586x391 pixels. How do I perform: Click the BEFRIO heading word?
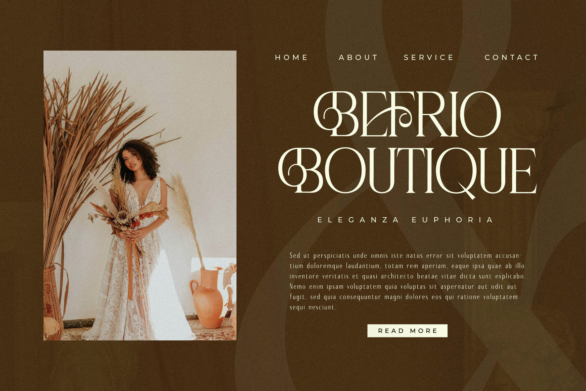[407, 114]
